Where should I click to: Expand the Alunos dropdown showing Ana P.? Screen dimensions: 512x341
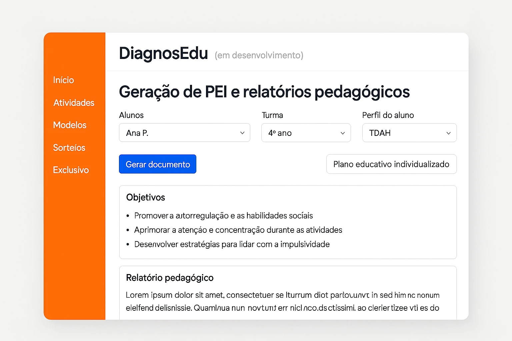click(184, 133)
